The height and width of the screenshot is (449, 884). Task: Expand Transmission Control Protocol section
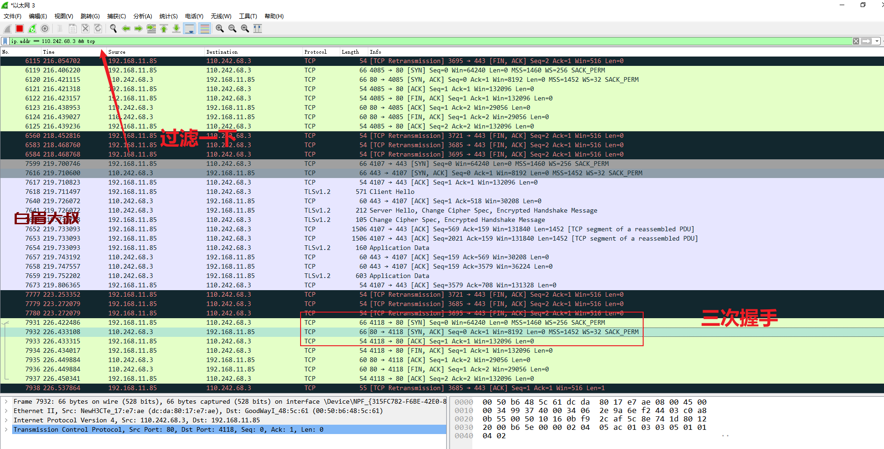pyautogui.click(x=6, y=429)
